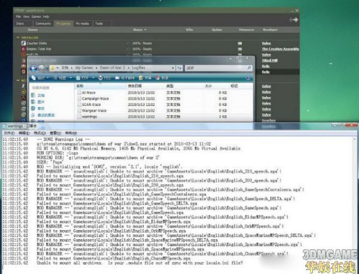The image size is (359, 274).
Task: Open the Notepad File (文件) menu
Action: [x=9, y=132]
